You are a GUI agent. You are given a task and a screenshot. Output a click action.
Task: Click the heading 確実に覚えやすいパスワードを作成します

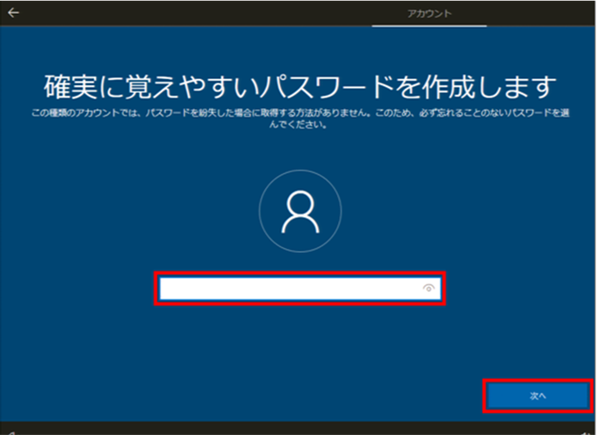pos(300,87)
